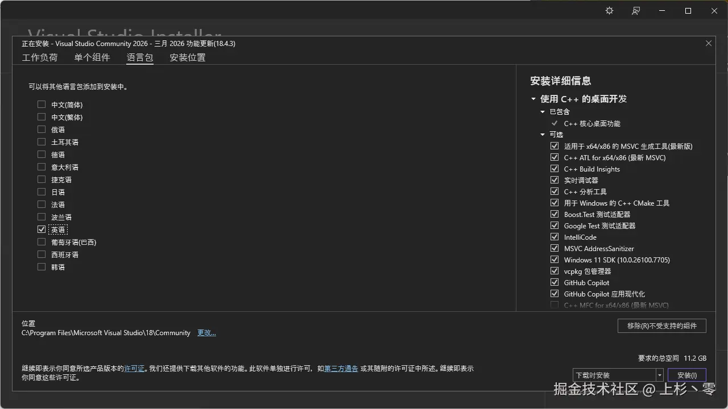Check the 中文(简体) language checkbox
728x409 pixels.
pyautogui.click(x=42, y=105)
